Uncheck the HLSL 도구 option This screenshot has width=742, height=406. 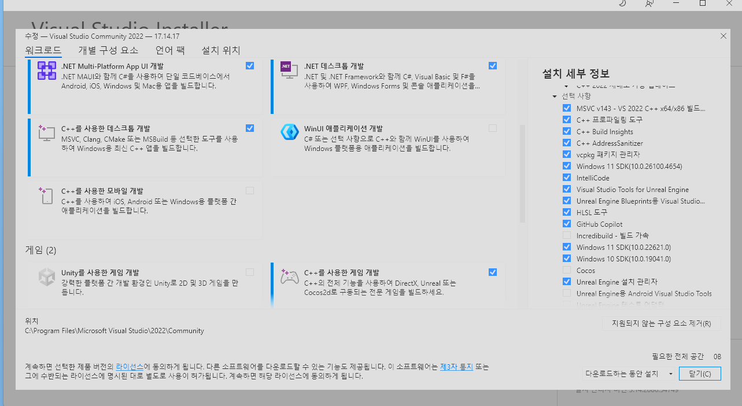566,212
